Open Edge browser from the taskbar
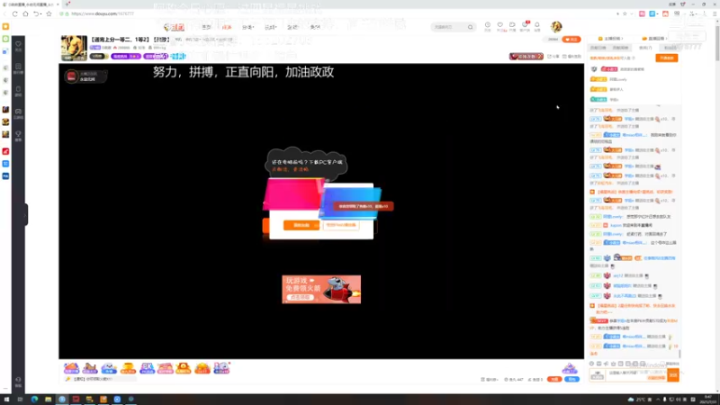The image size is (720, 405). tap(34, 400)
